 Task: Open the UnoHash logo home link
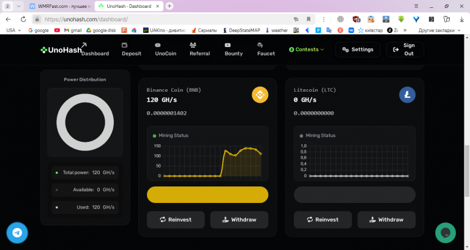(x=61, y=50)
